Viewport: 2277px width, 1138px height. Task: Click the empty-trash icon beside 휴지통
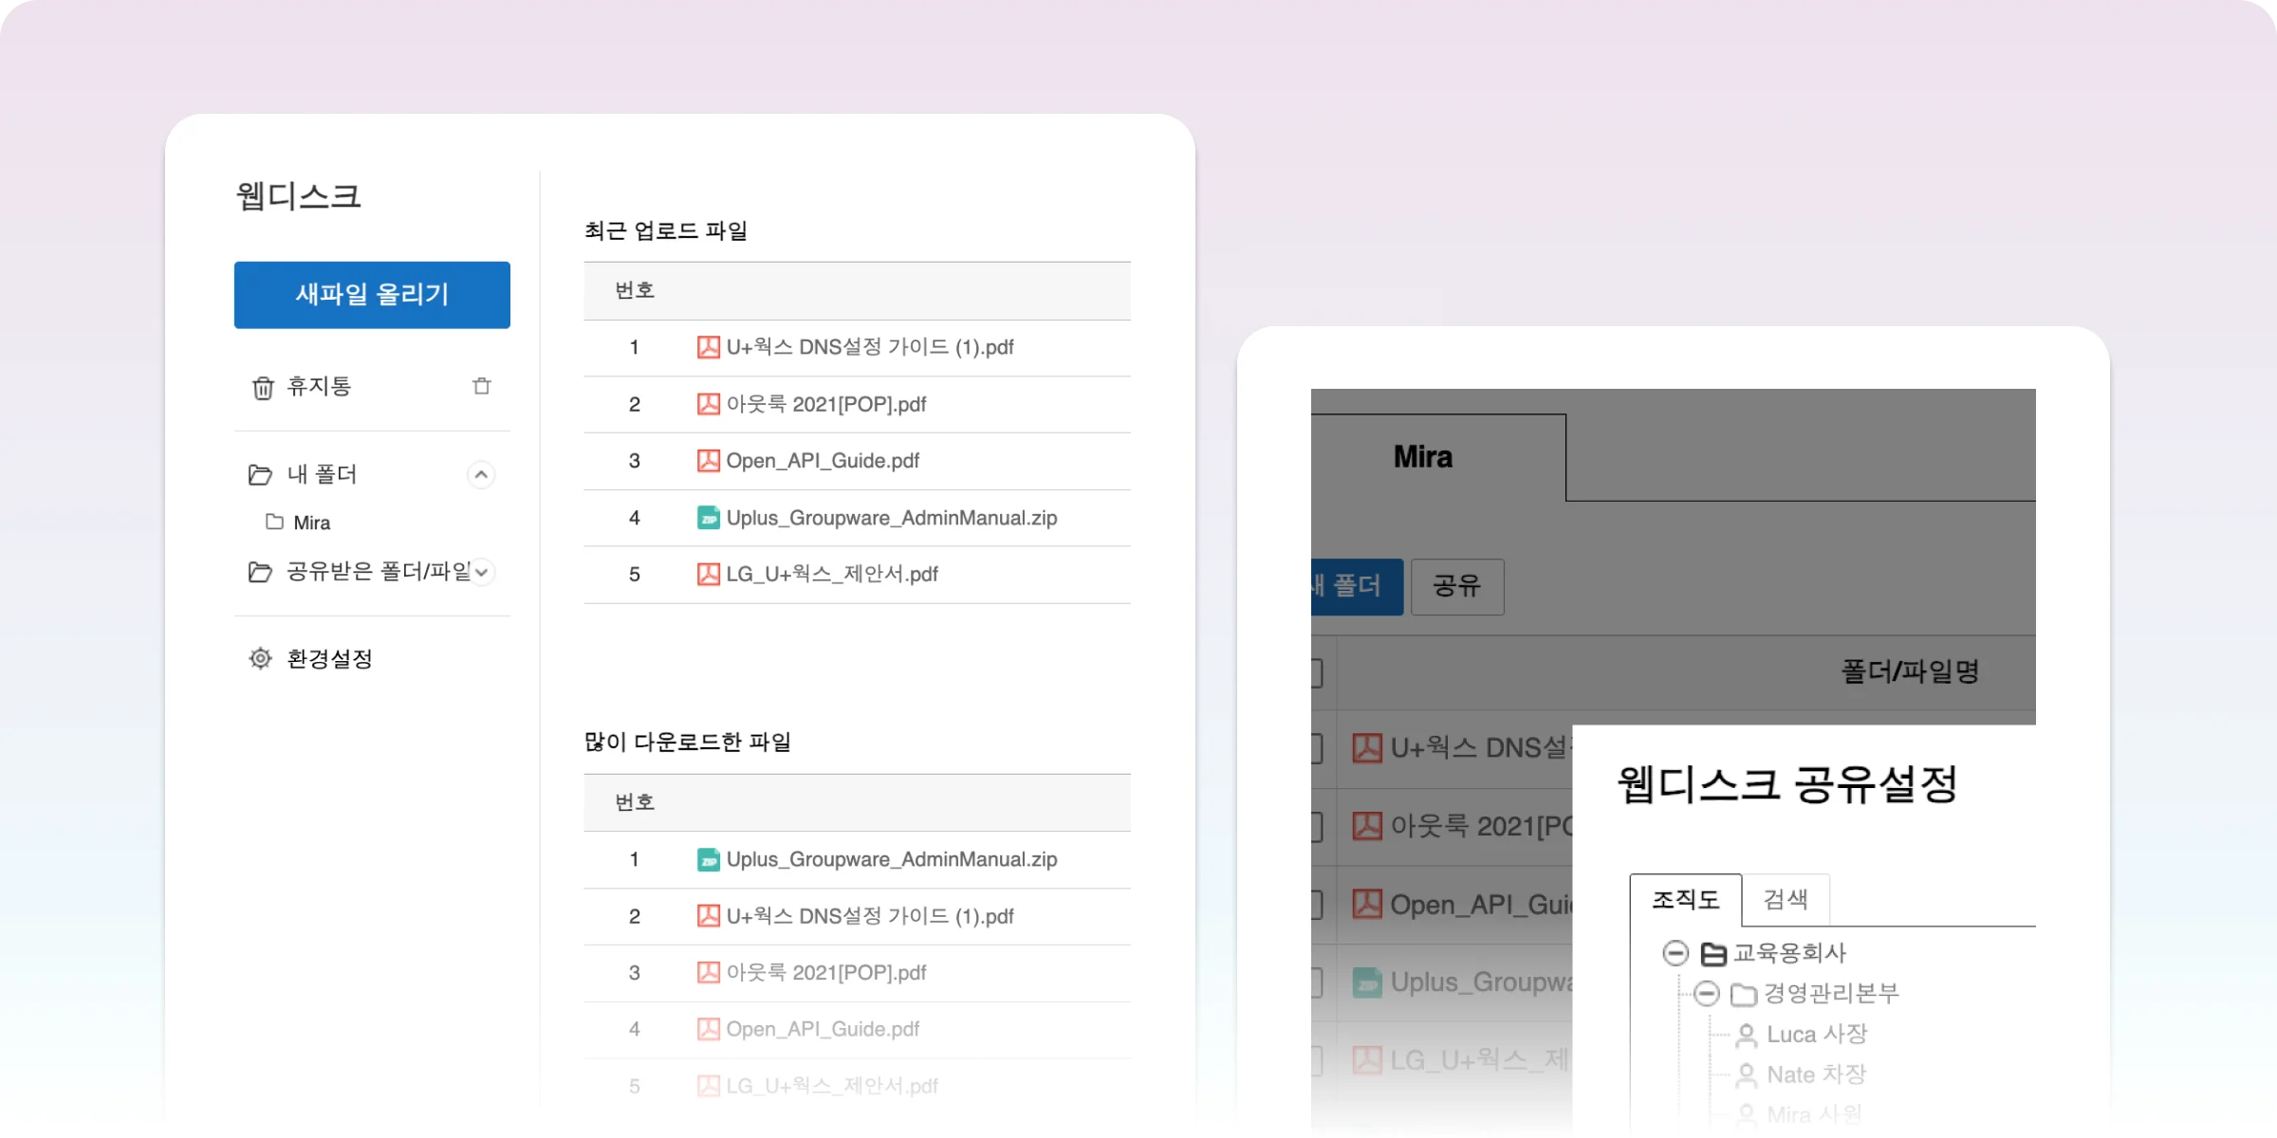[x=482, y=386]
